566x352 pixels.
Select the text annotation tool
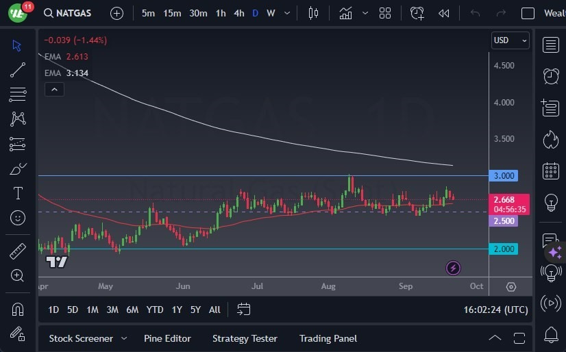(18, 193)
